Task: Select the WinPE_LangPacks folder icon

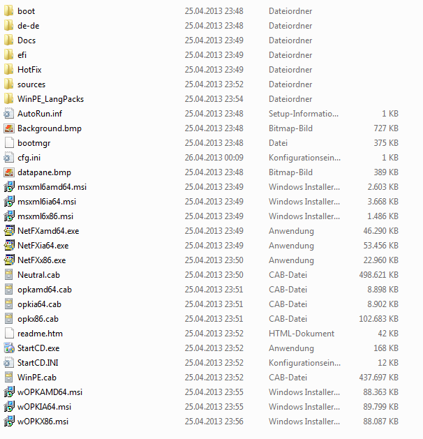Action: coord(8,99)
